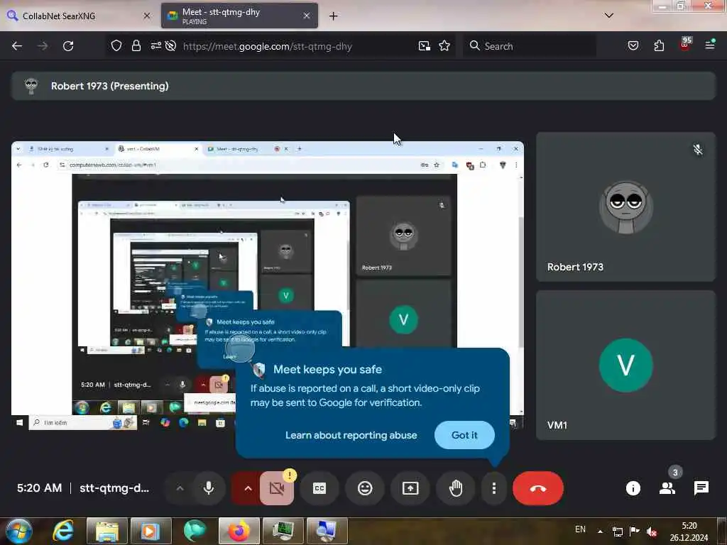Click the muted volume tray icon

click(652, 532)
